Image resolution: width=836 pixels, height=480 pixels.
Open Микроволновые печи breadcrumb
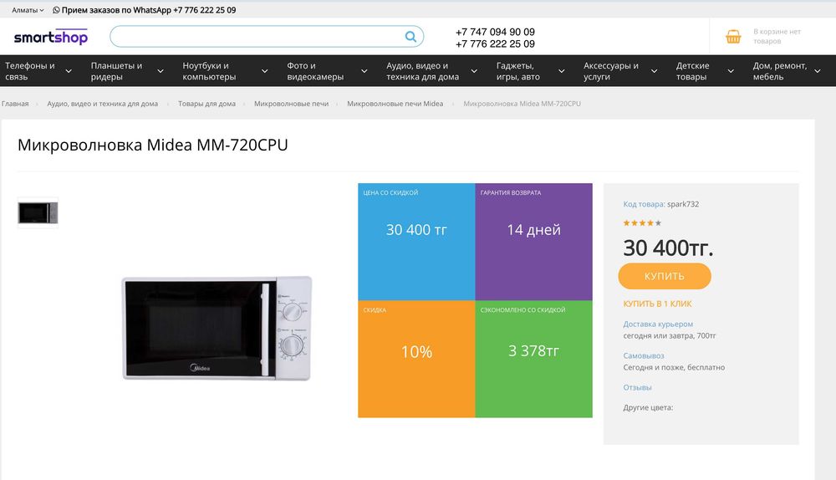pos(291,104)
